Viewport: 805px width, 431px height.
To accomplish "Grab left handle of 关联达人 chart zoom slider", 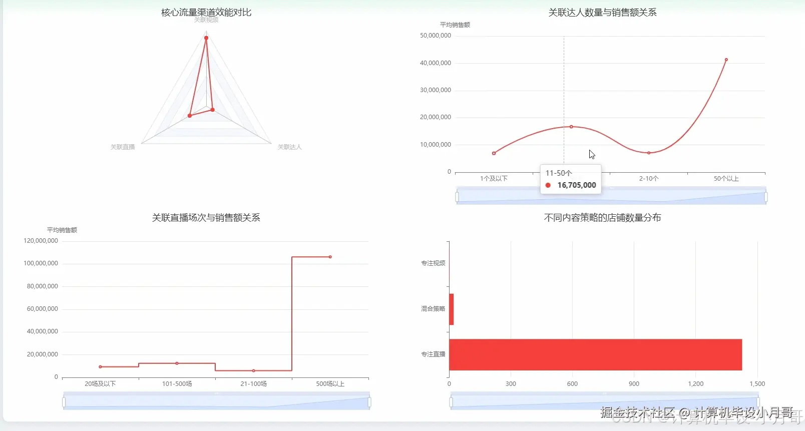I will click(x=457, y=197).
